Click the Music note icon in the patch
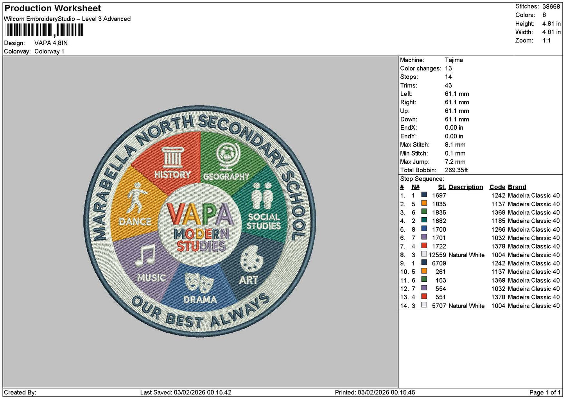The height and width of the screenshot is (399, 565). pos(145,256)
